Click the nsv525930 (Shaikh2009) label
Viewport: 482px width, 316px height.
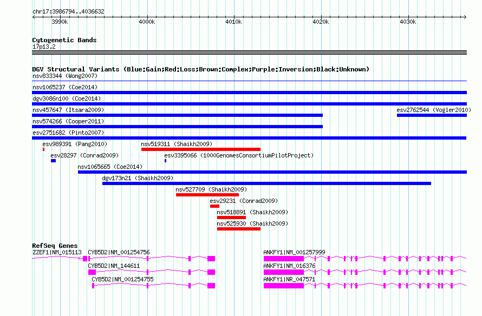click(x=252, y=223)
